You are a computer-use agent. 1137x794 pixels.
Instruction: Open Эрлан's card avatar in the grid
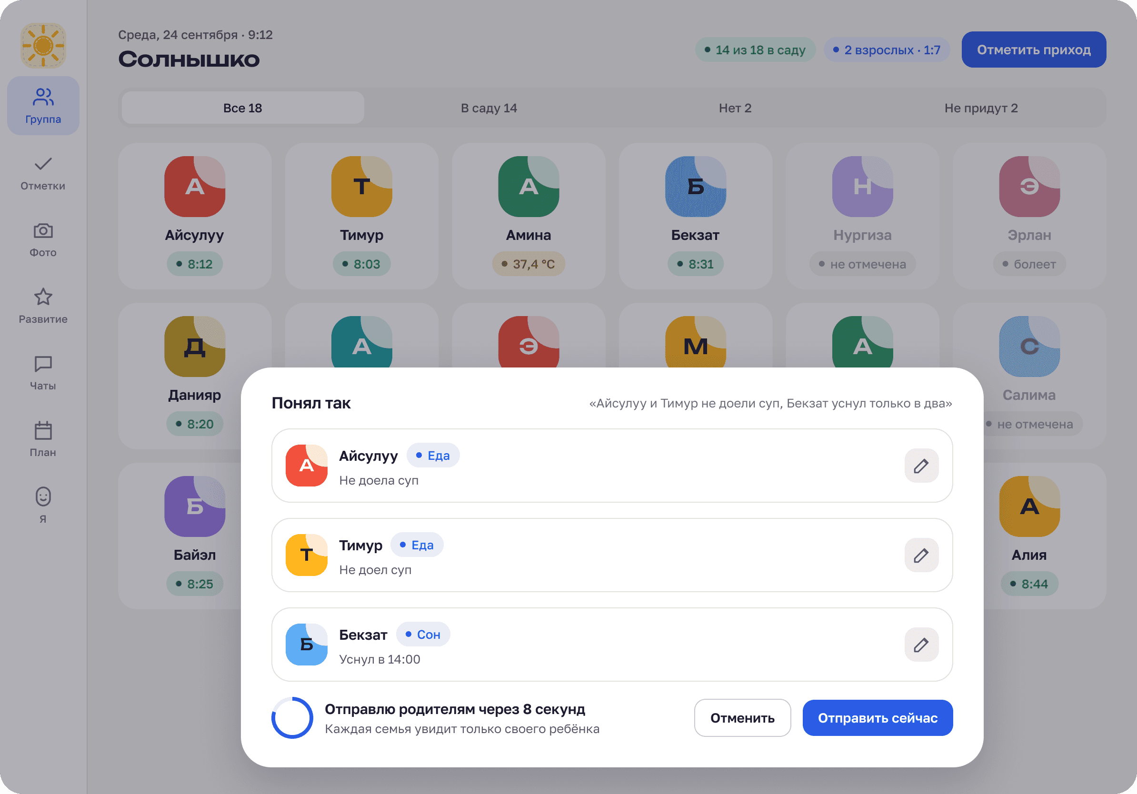[1029, 187]
